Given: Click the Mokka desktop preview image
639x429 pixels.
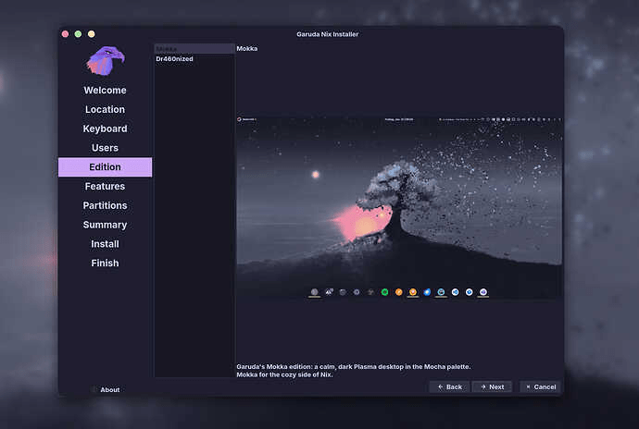Looking at the screenshot, I should click(x=399, y=208).
